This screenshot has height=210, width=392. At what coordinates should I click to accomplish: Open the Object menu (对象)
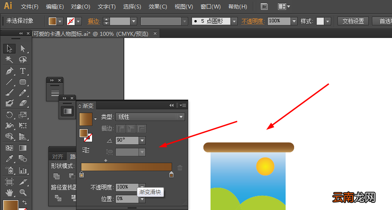[80, 7]
